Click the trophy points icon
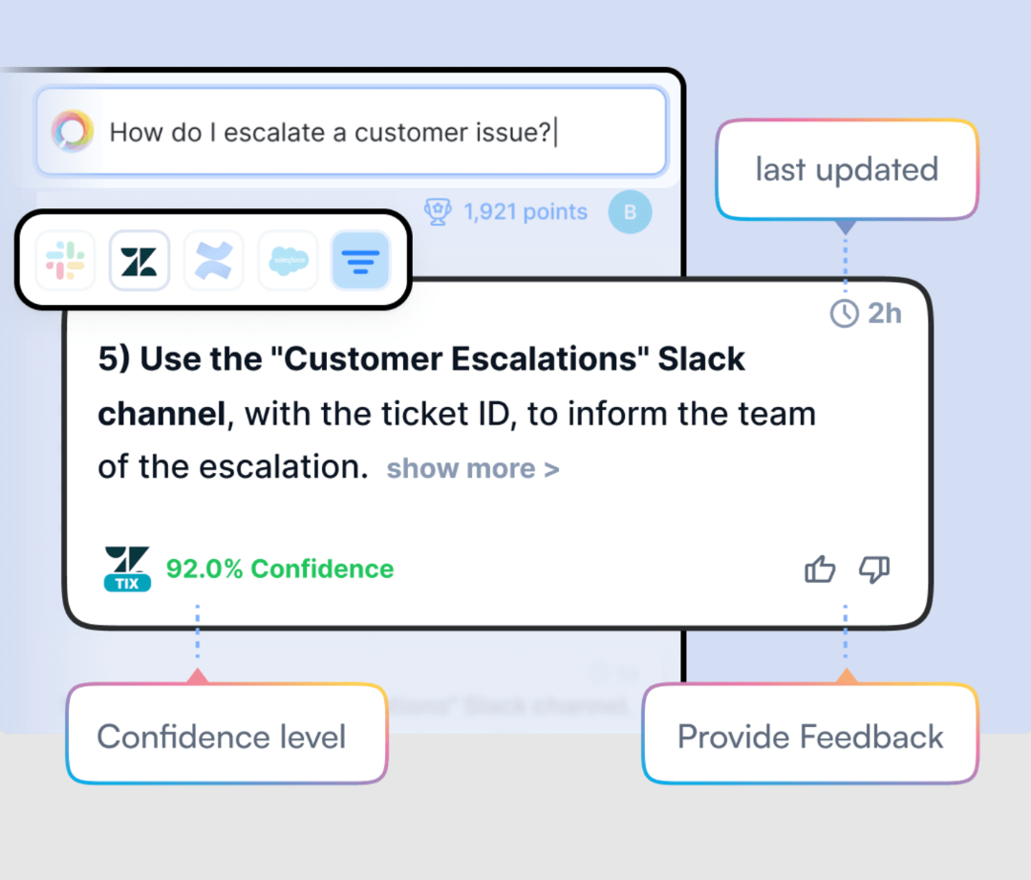 (x=438, y=211)
